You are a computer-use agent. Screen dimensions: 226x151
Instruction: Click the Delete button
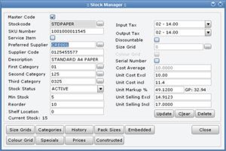(205, 114)
